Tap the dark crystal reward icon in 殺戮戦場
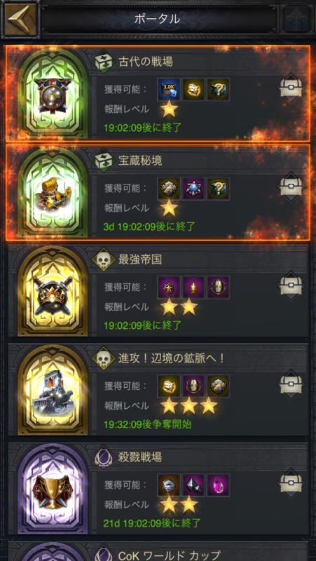The image size is (316, 561). tap(193, 485)
